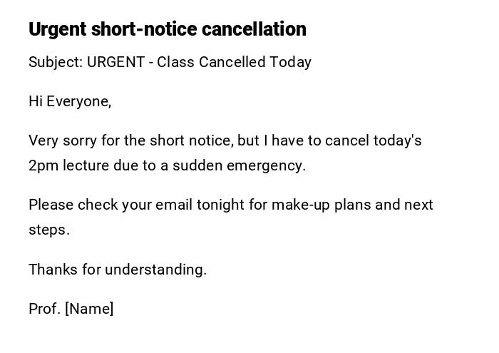499x353 pixels.
Task: Click the word "next" ending the line
Action: [x=418, y=205]
